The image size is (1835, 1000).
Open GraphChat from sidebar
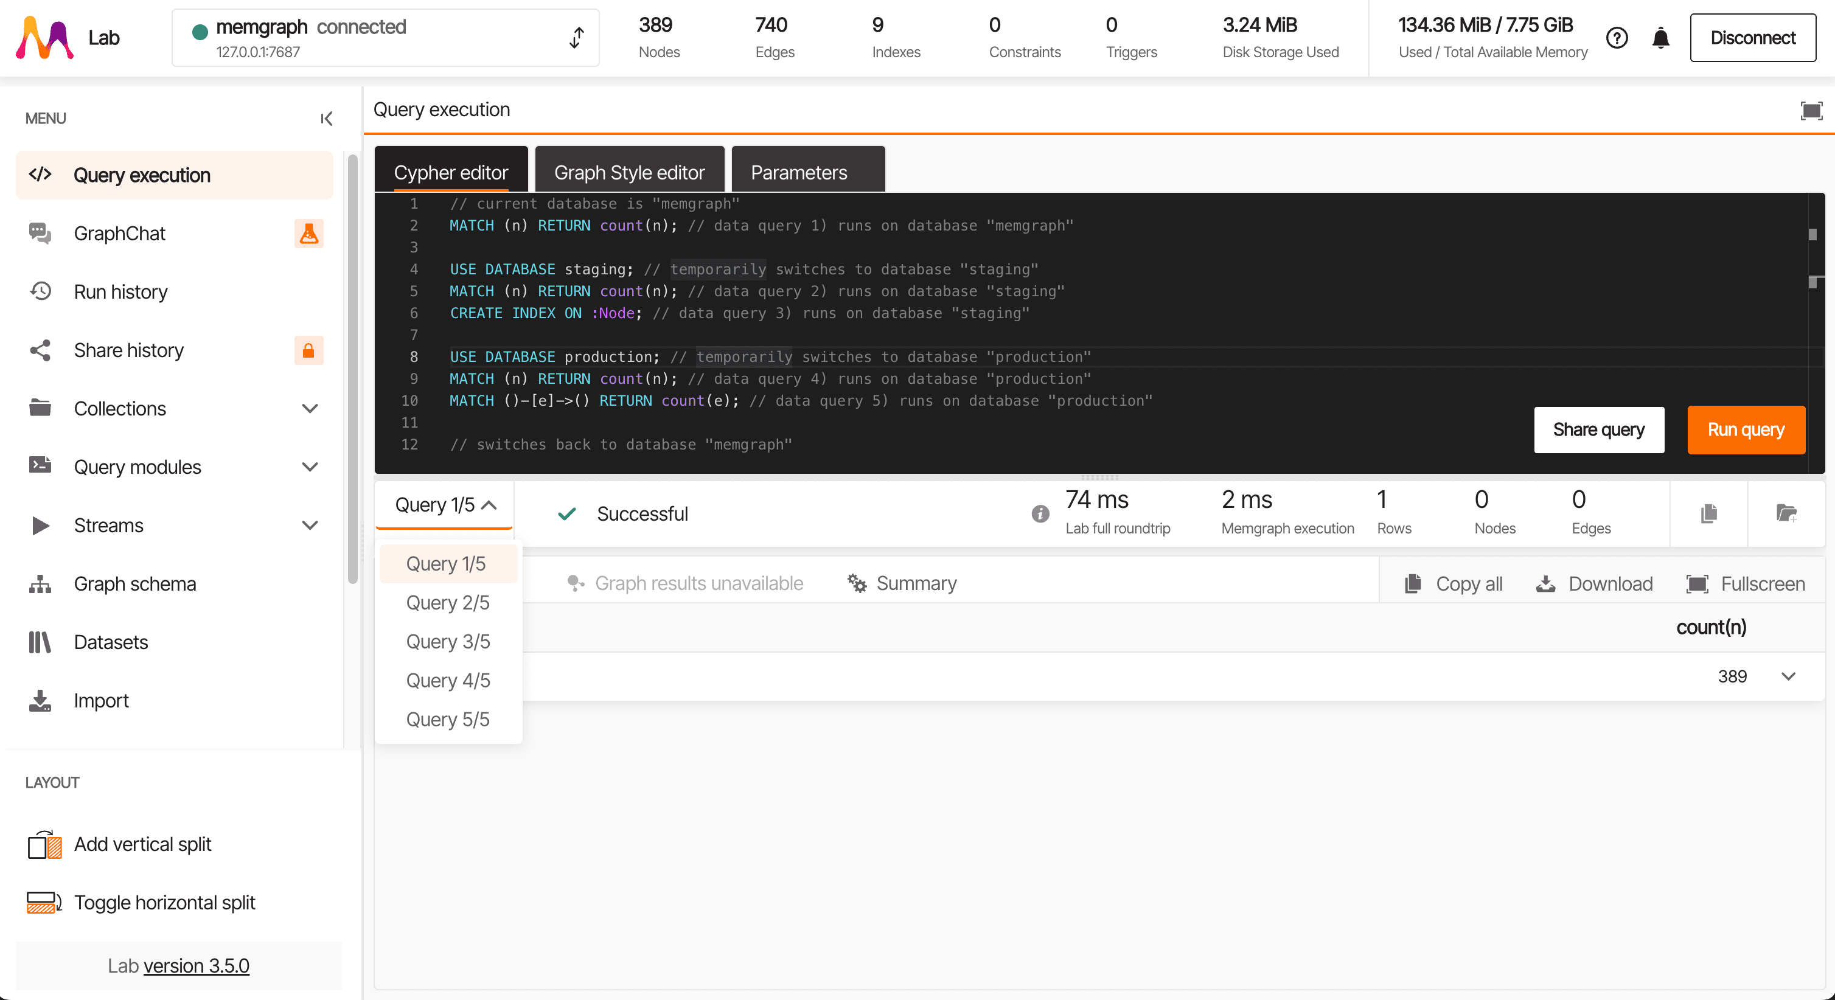coord(175,234)
